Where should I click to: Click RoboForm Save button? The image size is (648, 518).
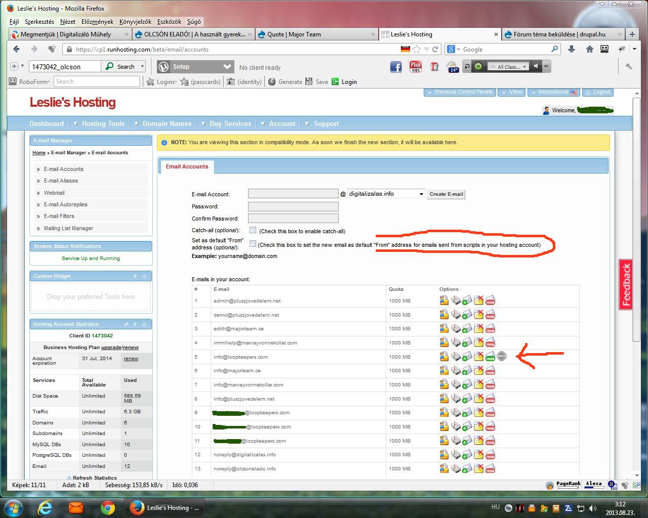pyautogui.click(x=317, y=81)
